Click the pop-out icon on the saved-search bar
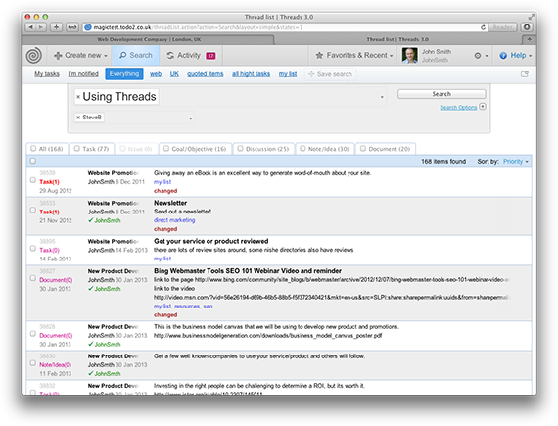The height and width of the screenshot is (426, 558). pyautogui.click(x=525, y=74)
